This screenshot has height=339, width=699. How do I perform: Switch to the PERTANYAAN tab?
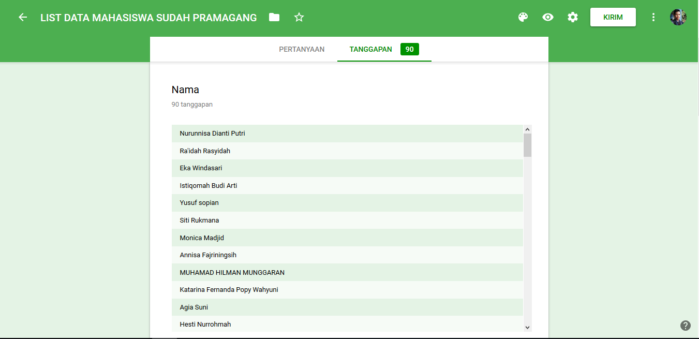click(302, 49)
